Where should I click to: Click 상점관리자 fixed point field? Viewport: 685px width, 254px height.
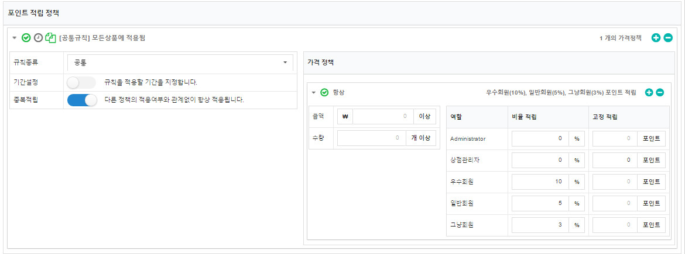point(615,160)
